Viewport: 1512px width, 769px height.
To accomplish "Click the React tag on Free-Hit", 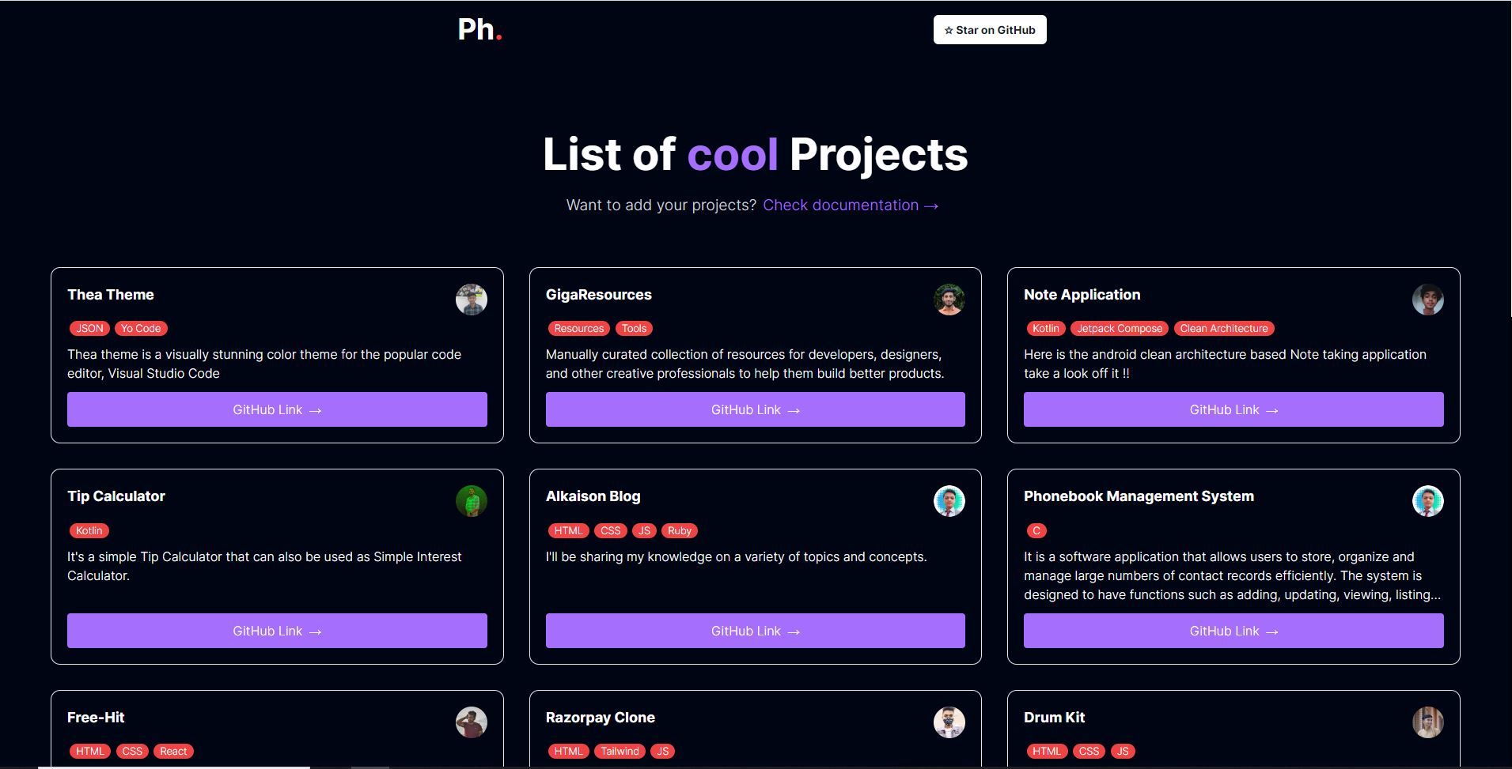I will [173, 751].
